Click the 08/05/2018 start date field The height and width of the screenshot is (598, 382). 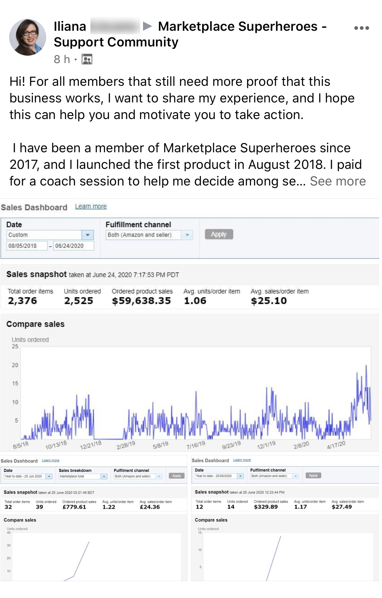tap(27, 246)
